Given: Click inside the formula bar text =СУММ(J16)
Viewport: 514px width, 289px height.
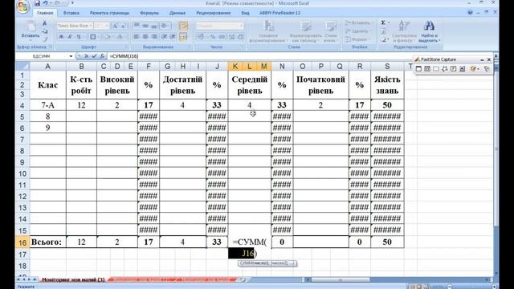Looking at the screenshot, I should coord(124,56).
